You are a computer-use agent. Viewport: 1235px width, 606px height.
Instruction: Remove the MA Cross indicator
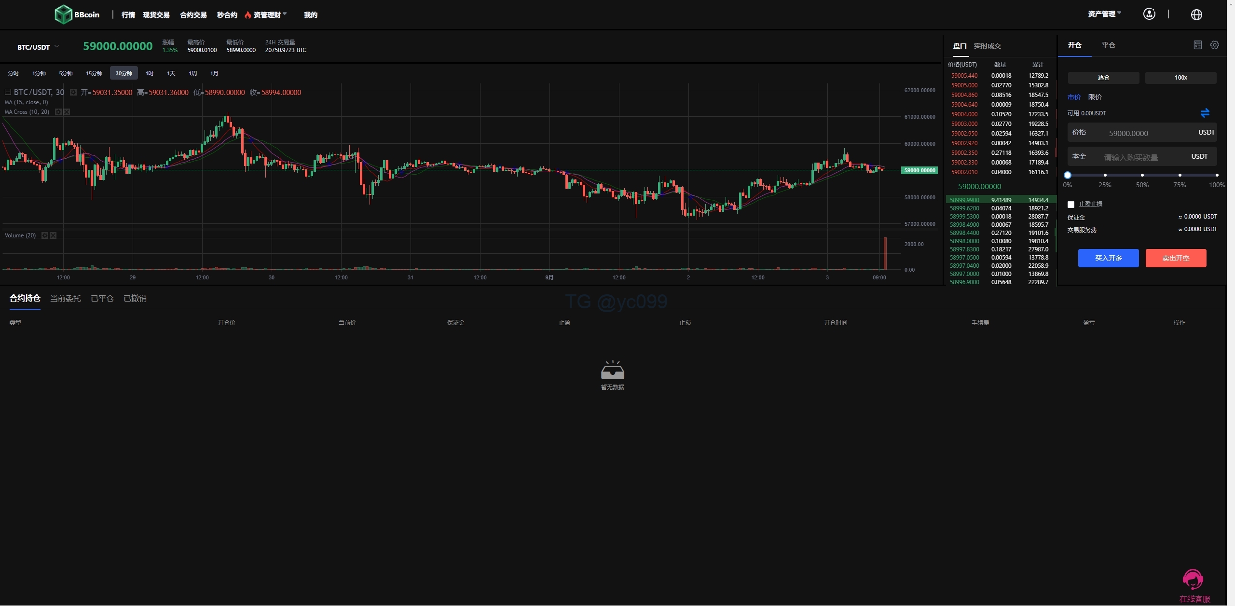67,112
